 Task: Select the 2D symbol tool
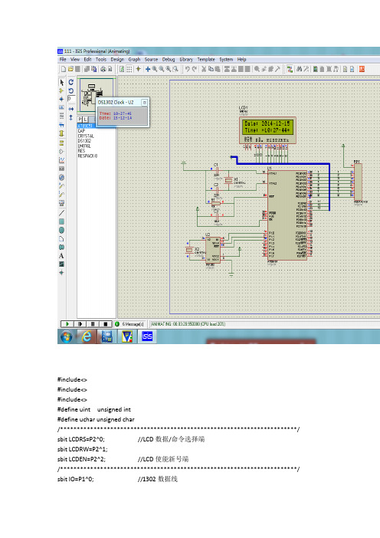(x=62, y=264)
